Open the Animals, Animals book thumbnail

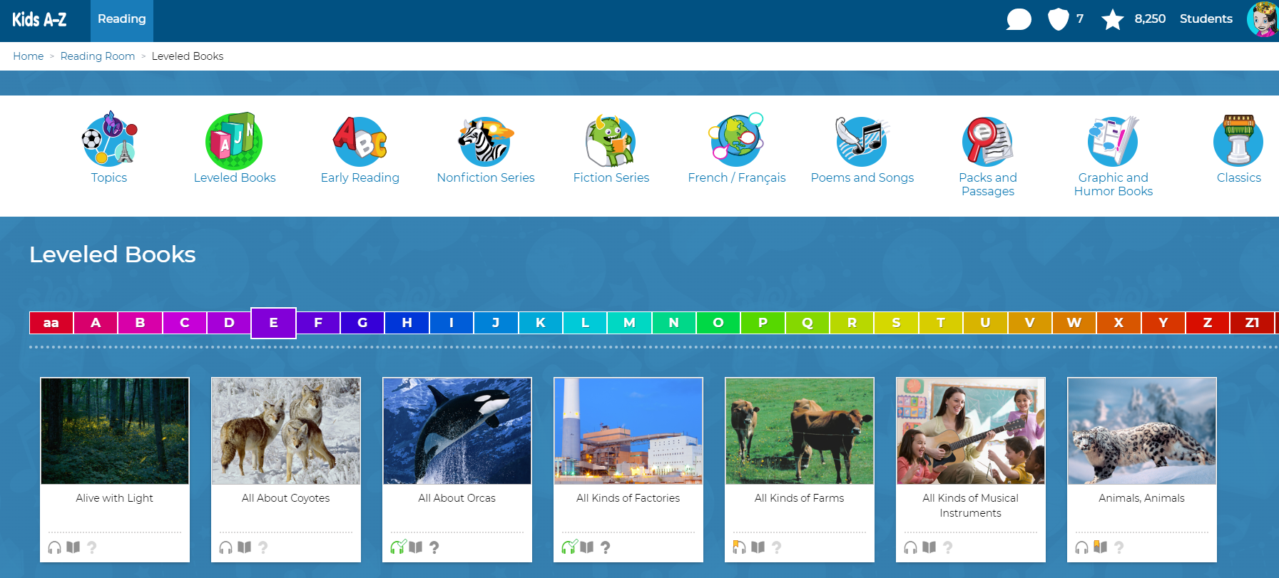pyautogui.click(x=1142, y=431)
